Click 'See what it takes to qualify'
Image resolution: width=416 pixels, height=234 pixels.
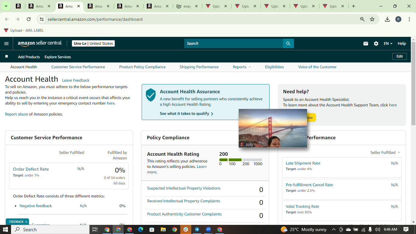(186, 114)
